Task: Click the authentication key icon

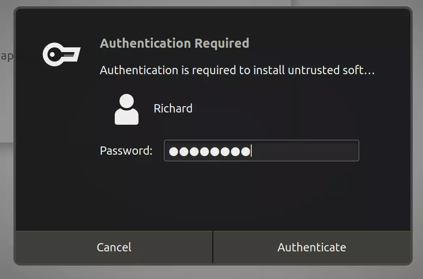Action: pyautogui.click(x=61, y=54)
